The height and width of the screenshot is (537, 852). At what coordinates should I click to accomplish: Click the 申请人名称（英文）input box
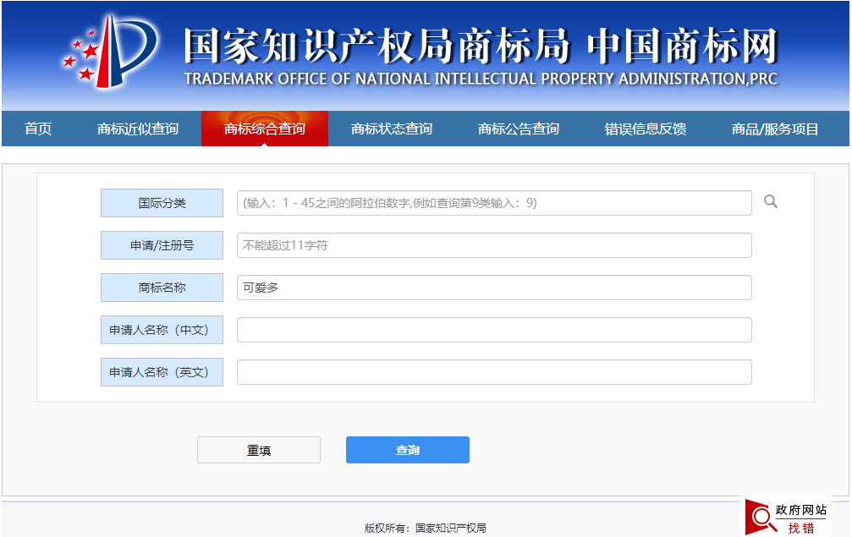[x=494, y=372]
